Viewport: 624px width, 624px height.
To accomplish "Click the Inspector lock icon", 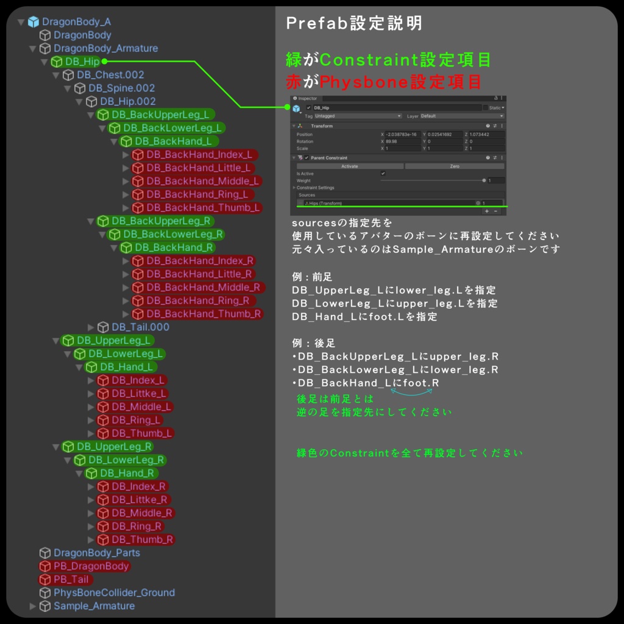I will click(x=496, y=98).
